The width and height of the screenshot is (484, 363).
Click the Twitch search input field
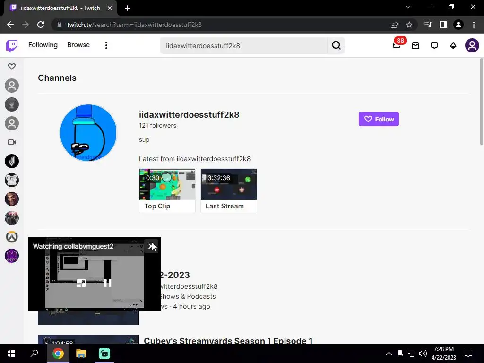coord(244,46)
